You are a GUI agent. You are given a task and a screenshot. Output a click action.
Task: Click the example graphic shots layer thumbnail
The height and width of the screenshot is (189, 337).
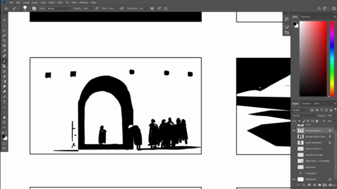[301, 136]
